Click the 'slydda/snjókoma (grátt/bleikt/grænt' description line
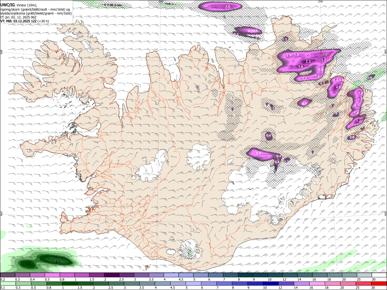Screen dimensions: 387x290 36,13
